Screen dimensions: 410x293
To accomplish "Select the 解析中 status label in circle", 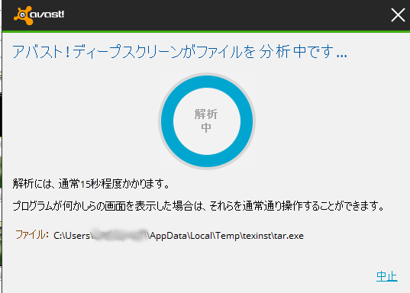I will pos(206,121).
